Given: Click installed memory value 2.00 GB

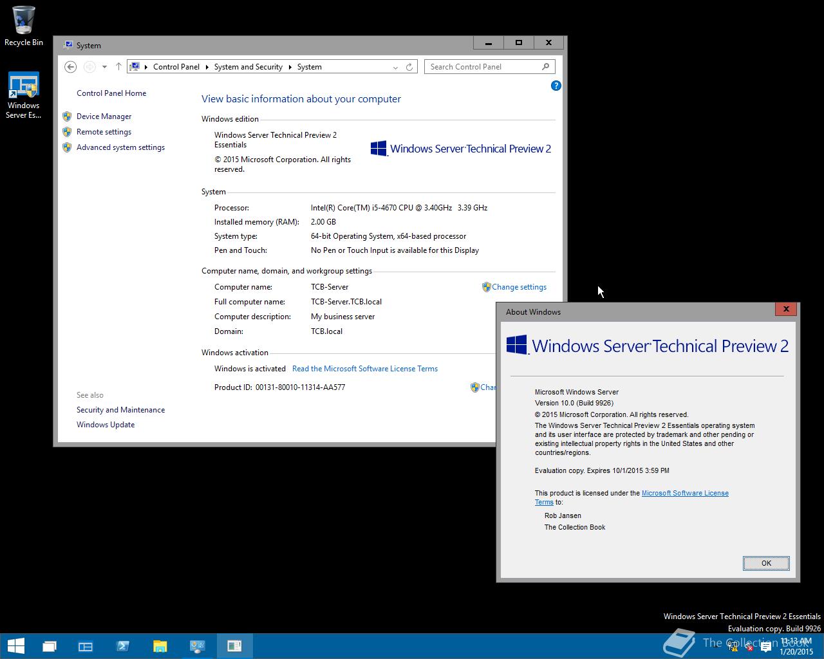Looking at the screenshot, I should click(x=323, y=222).
